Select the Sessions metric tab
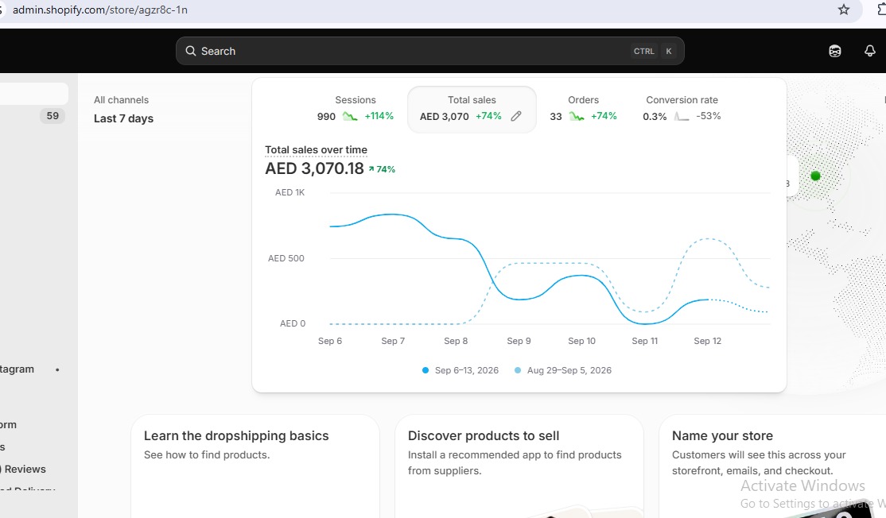This screenshot has height=518, width=886. click(355, 109)
